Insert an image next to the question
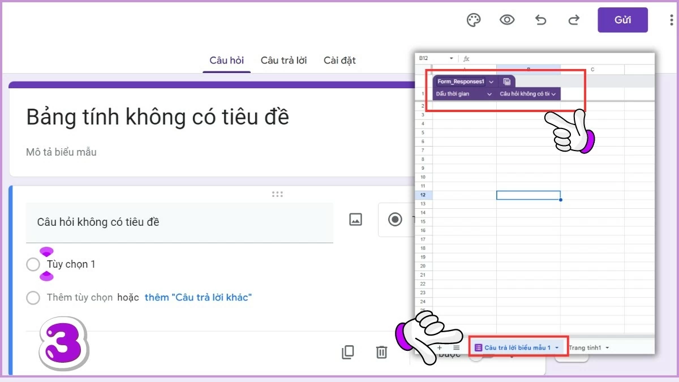This screenshot has width=679, height=382. 355,219
